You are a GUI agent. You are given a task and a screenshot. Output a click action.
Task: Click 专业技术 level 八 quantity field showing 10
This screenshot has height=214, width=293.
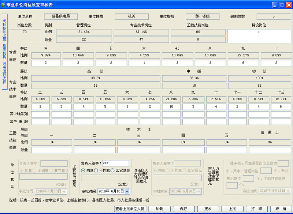click(171, 107)
